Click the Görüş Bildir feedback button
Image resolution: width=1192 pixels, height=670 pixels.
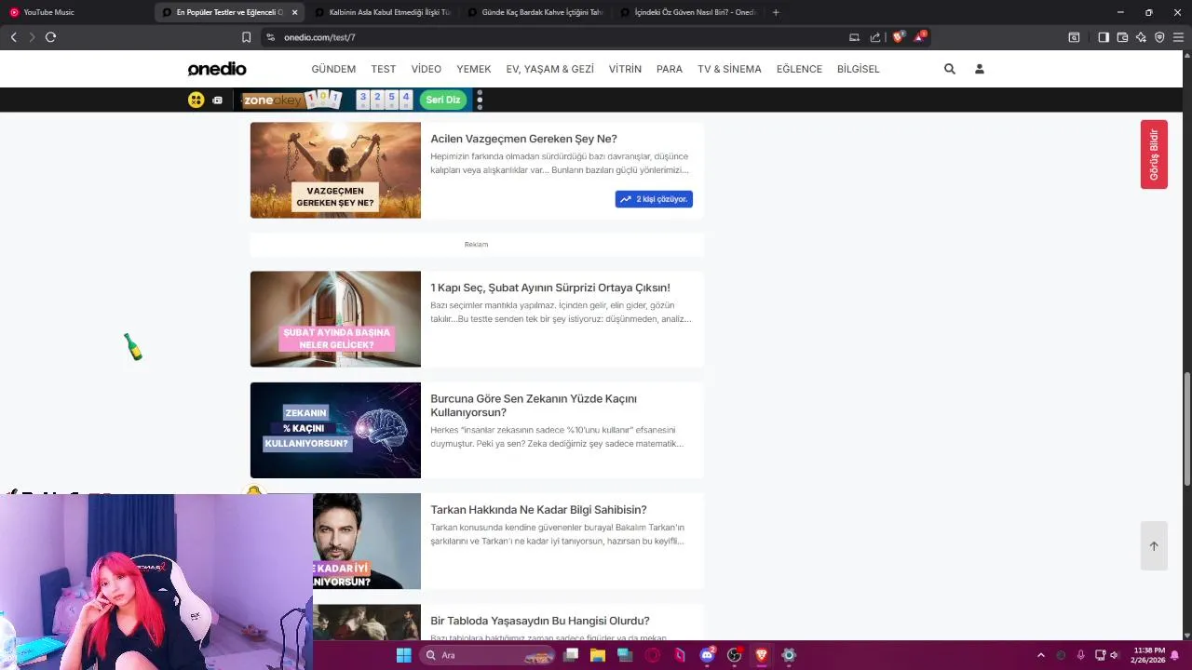click(1154, 154)
